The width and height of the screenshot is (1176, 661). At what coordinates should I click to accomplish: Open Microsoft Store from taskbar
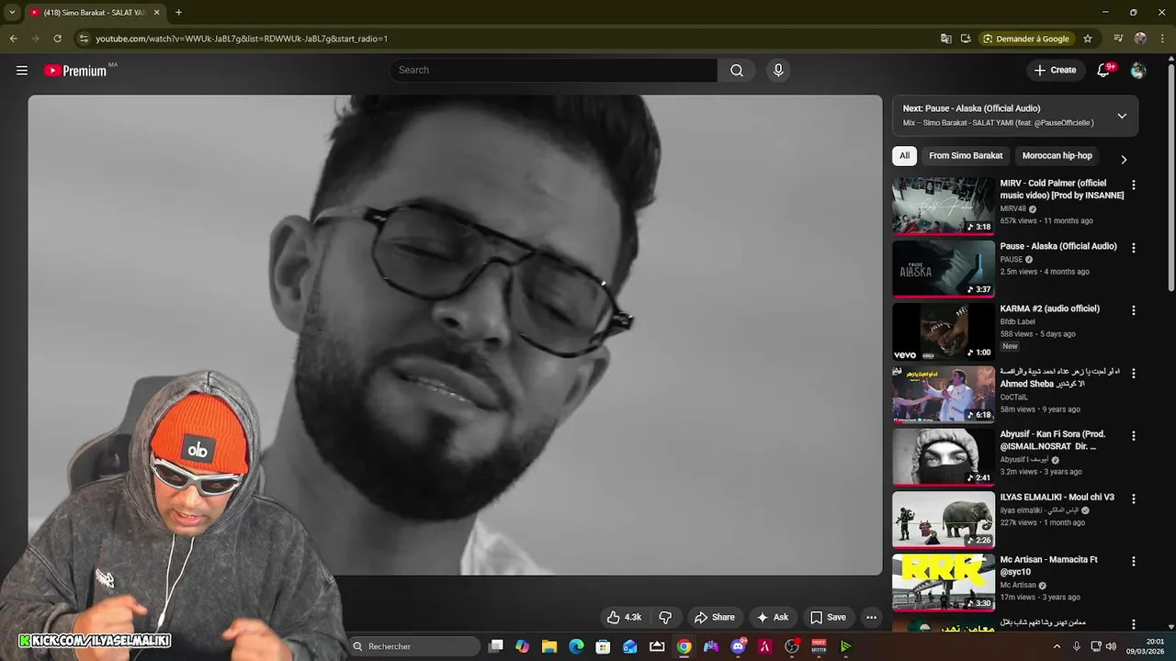[x=603, y=646]
